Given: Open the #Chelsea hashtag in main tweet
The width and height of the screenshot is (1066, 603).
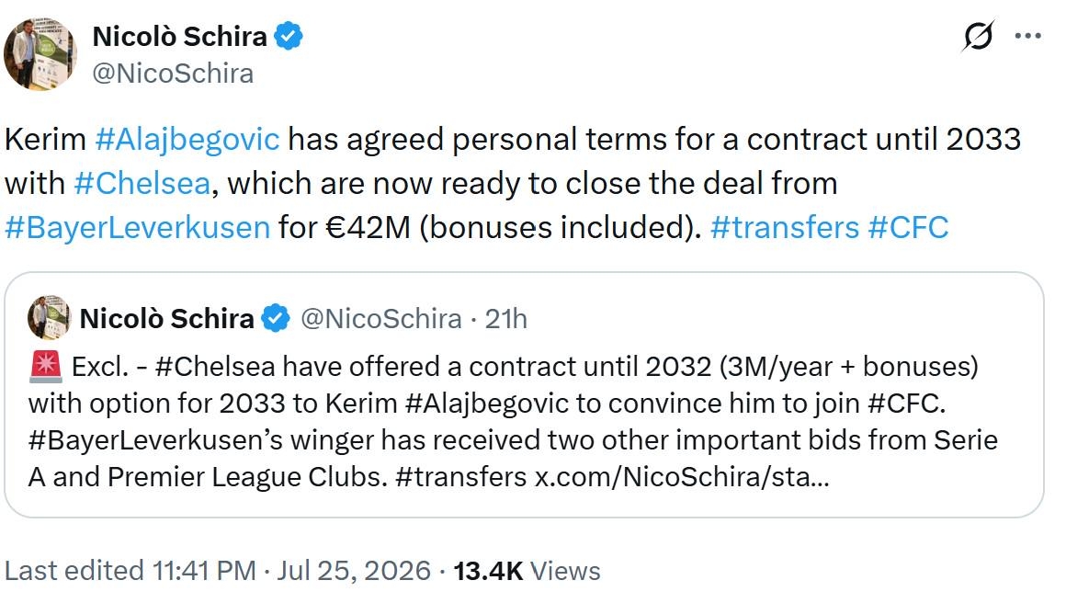Looking at the screenshot, I should tap(142, 184).
